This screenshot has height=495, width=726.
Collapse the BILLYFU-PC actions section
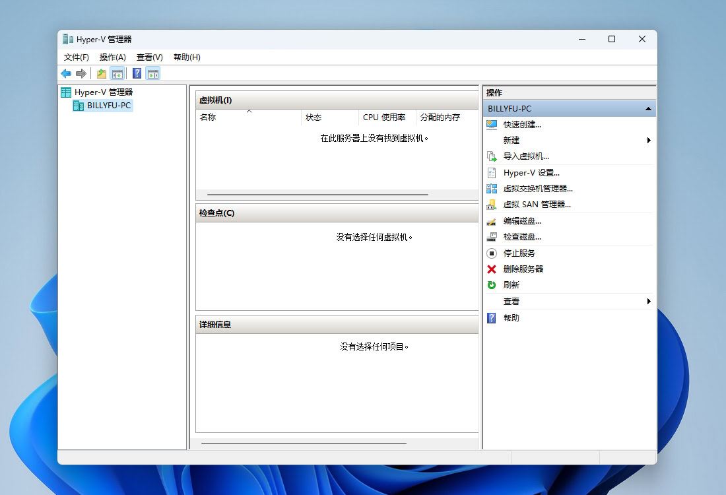[647, 108]
